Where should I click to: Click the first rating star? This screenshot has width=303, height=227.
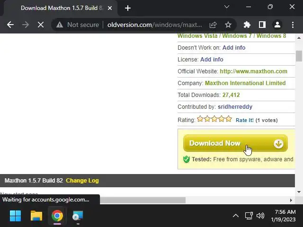[200, 119]
